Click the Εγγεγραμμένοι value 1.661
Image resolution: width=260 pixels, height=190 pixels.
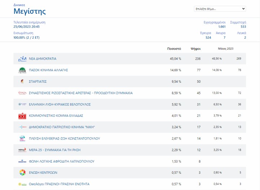pyautogui.click(x=222, y=27)
